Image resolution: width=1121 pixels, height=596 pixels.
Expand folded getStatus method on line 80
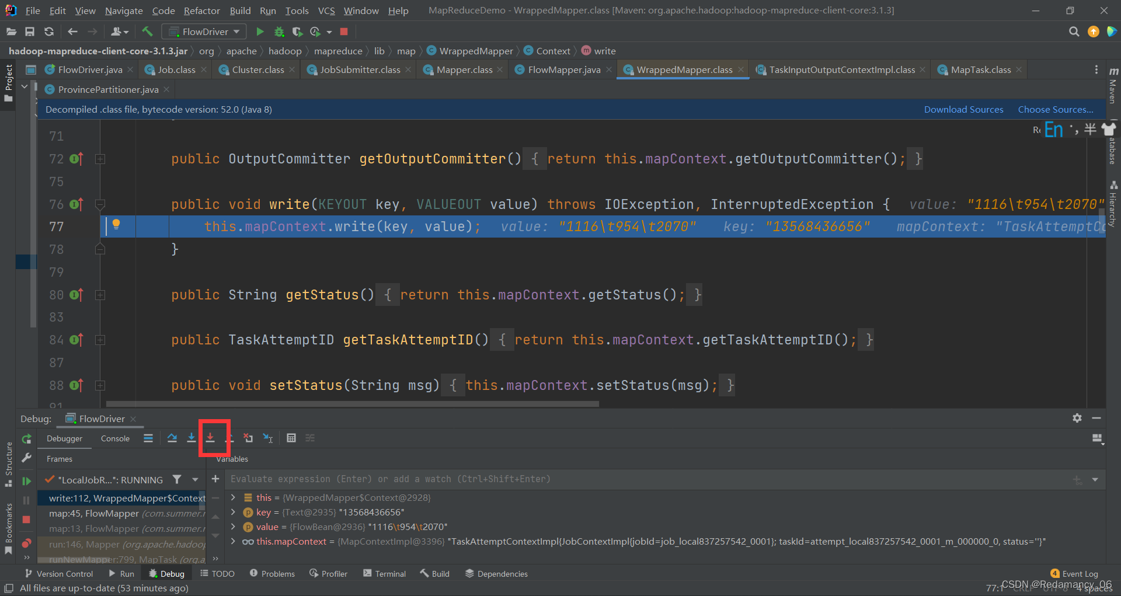point(100,295)
